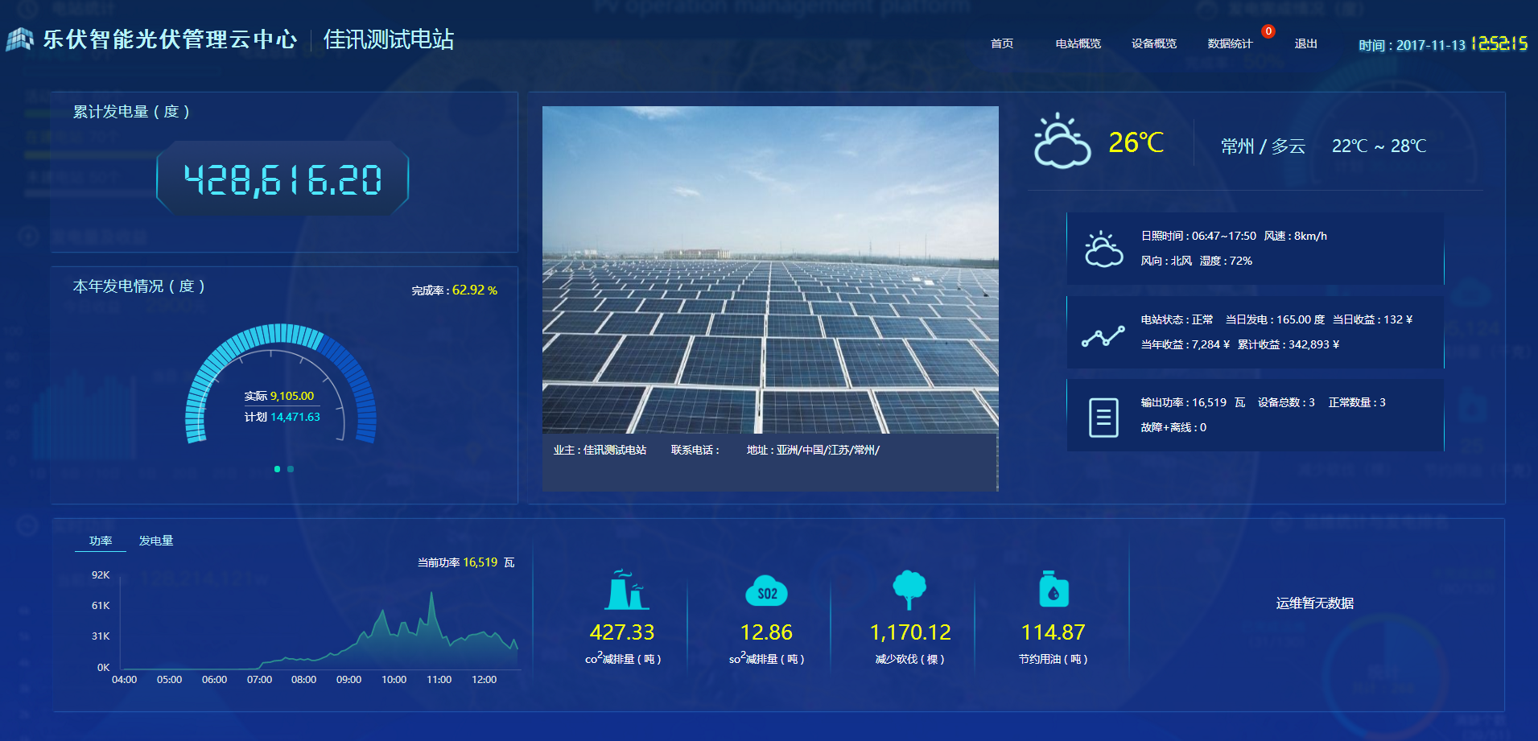This screenshot has width=1538, height=741.
Task: Click the oil canister fuel savings icon
Action: (1053, 590)
